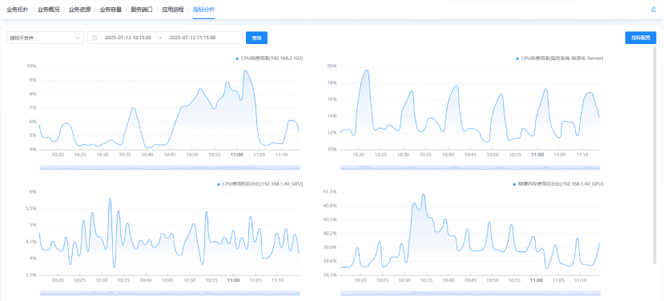Image resolution: width=664 pixels, height=301 pixels.
Task: Click the edit pencil icon at top right
Action: click(x=653, y=10)
